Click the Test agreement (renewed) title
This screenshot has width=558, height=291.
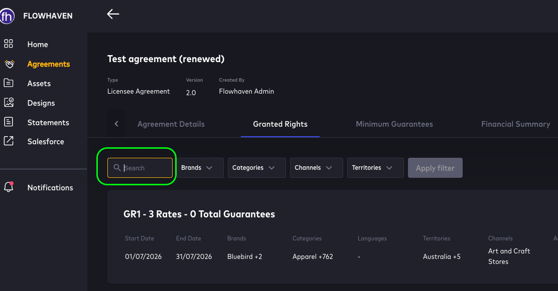(x=166, y=59)
